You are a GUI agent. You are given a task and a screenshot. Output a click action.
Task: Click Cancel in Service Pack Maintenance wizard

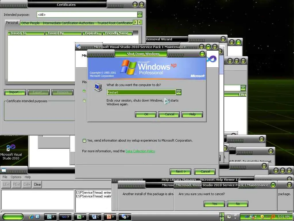[x=205, y=172]
